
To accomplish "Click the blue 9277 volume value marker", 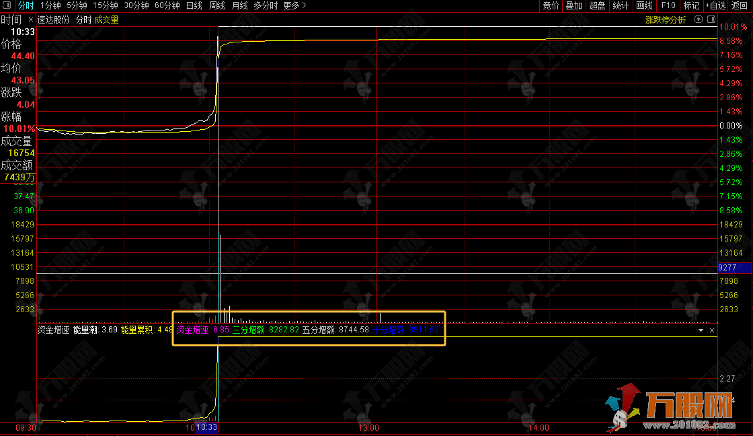I will tap(727, 268).
